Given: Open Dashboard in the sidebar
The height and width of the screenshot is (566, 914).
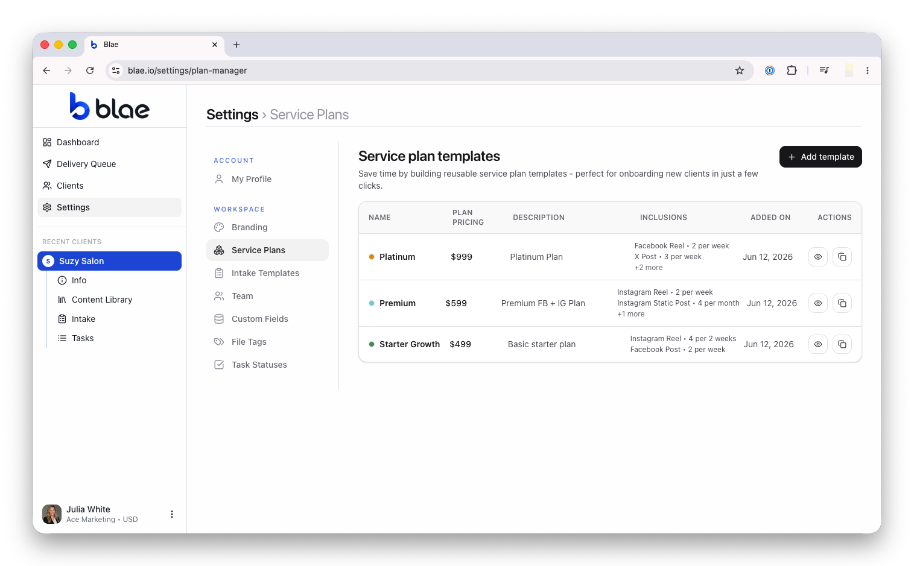Looking at the screenshot, I should coord(109,142).
